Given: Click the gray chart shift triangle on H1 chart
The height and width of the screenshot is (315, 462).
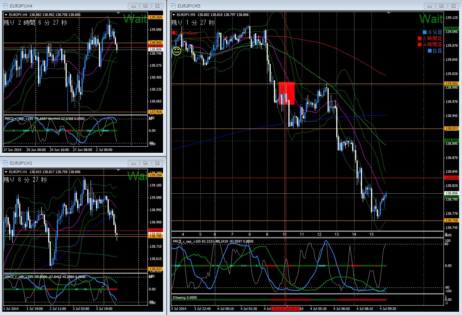Looking at the screenshot, I should click(118, 170).
